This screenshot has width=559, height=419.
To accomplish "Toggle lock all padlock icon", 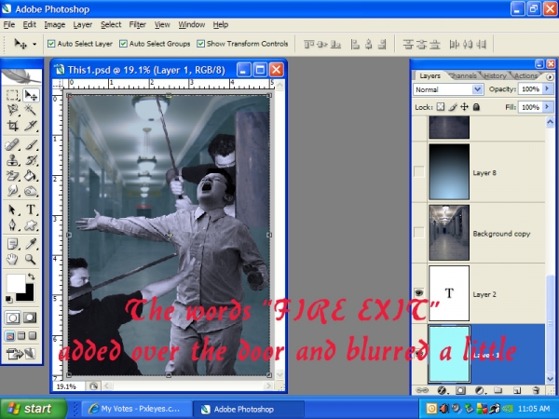I will click(x=476, y=106).
